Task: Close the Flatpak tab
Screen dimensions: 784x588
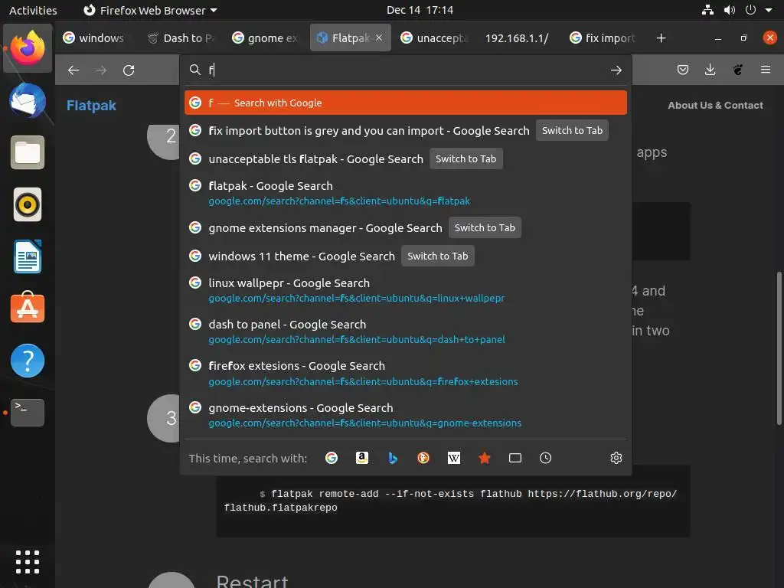Action: pyautogui.click(x=379, y=38)
